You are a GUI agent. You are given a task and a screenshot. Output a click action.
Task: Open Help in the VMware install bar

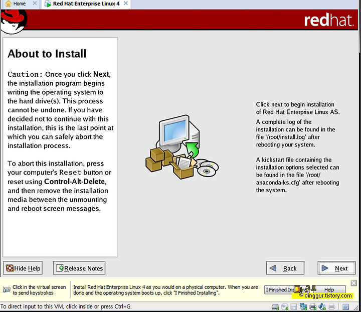329,289
